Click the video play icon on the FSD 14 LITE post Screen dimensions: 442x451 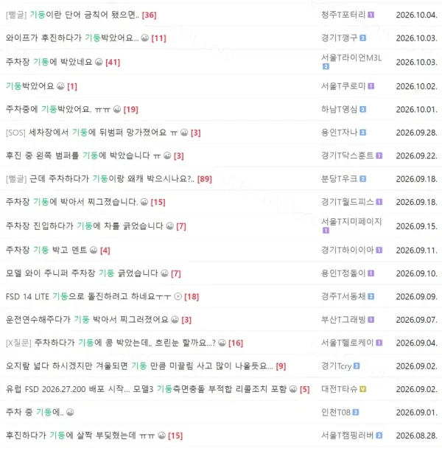(178, 296)
